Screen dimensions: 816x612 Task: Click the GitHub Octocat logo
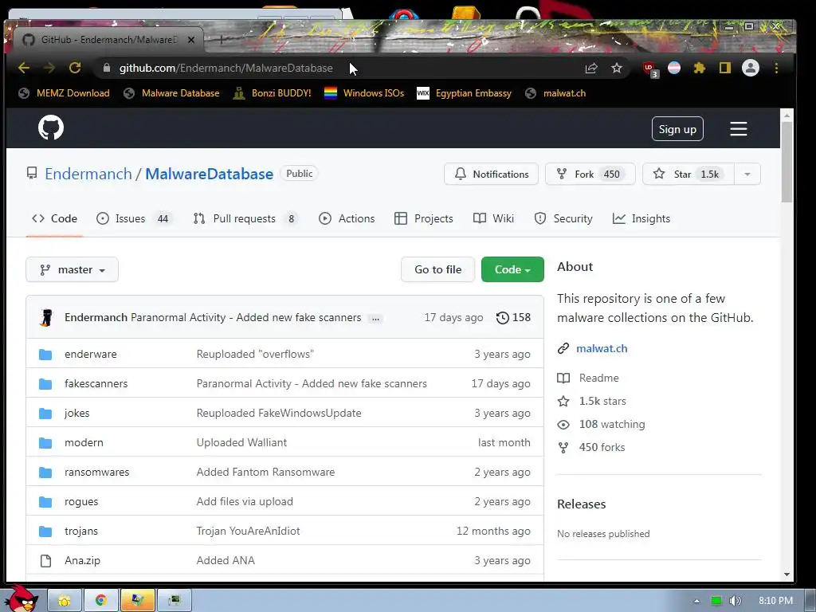[x=51, y=128]
